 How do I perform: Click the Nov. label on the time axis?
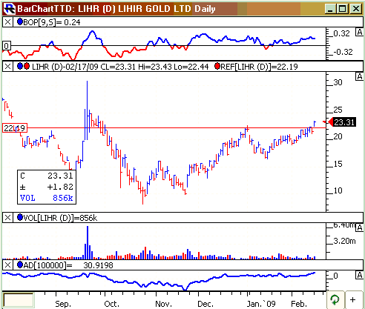click(163, 304)
